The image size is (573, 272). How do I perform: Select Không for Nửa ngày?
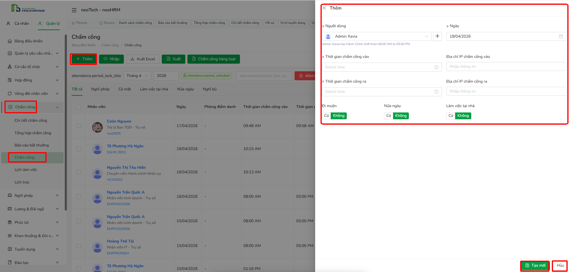pos(401,116)
